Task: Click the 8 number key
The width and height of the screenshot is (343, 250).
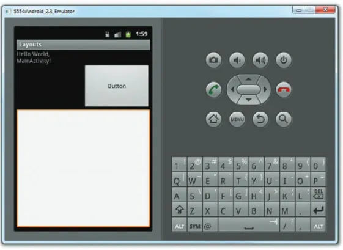Action: [x=287, y=164]
